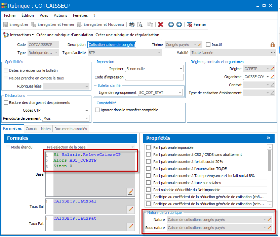The width and height of the screenshot is (280, 237).
Task: Click the printer icon
Action: (x=132, y=24)
